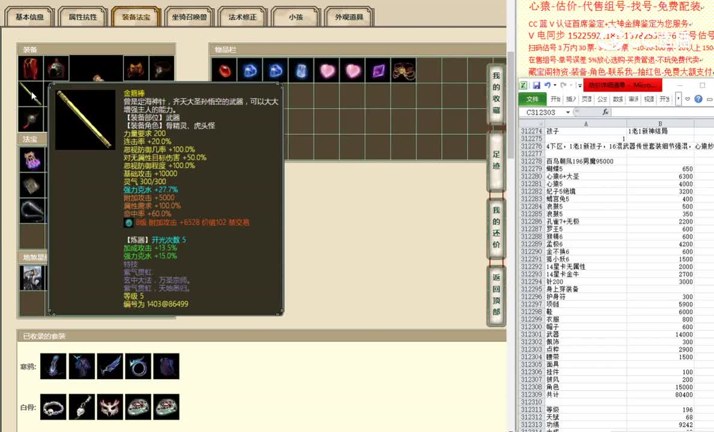This screenshot has height=432, width=714.
Task: Select the second blue crystal in 物品栏
Action: click(x=275, y=70)
